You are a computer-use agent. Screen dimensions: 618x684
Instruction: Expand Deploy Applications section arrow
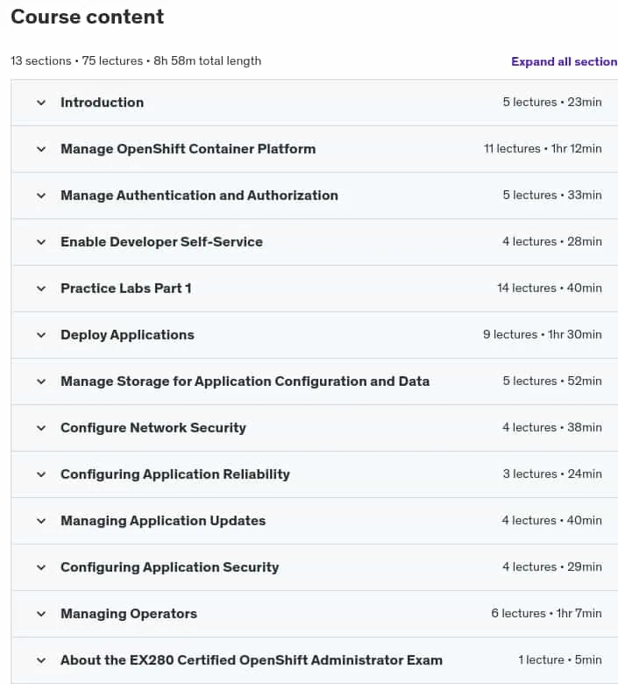(x=41, y=335)
